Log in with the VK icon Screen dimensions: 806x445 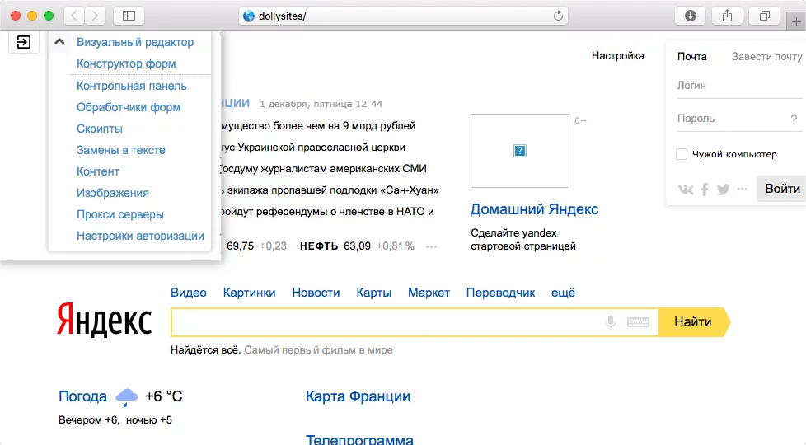click(686, 190)
